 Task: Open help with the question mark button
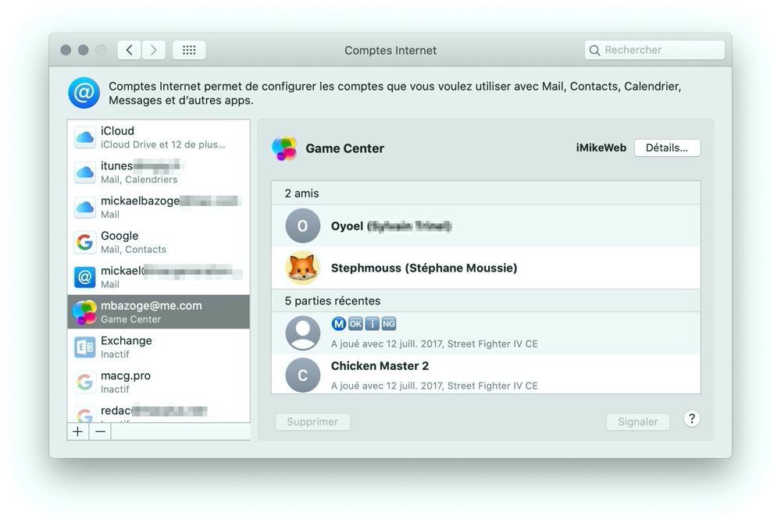coord(692,418)
